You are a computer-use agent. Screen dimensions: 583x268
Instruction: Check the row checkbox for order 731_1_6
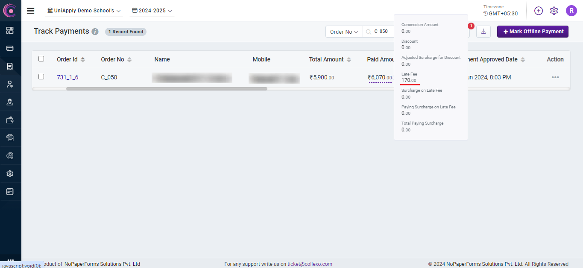pos(41,77)
